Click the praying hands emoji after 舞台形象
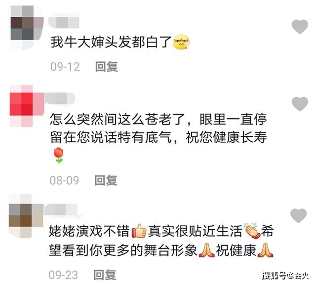Image resolution: width=316 pixels, height=284 pixels. (206, 250)
